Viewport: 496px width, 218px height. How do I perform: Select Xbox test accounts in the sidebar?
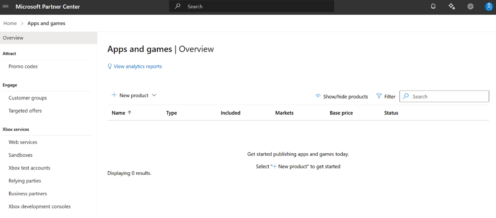coord(29,168)
